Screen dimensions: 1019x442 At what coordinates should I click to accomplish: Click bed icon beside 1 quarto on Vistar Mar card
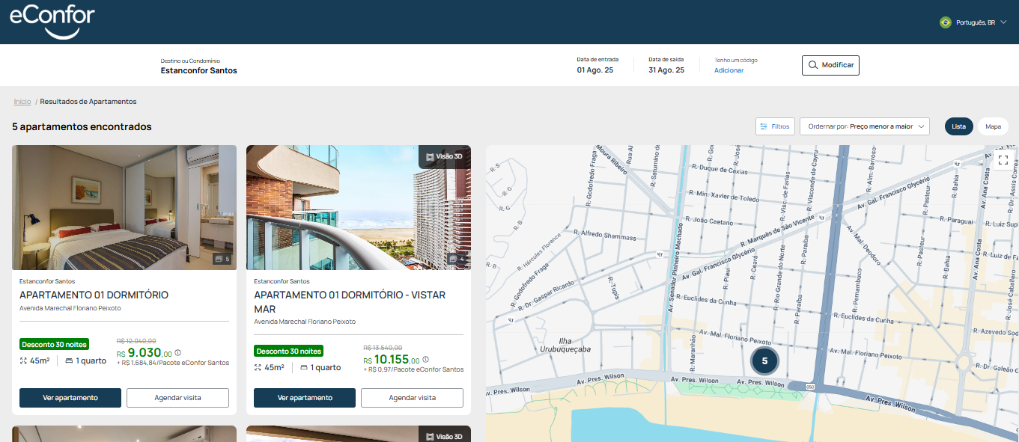coord(304,367)
